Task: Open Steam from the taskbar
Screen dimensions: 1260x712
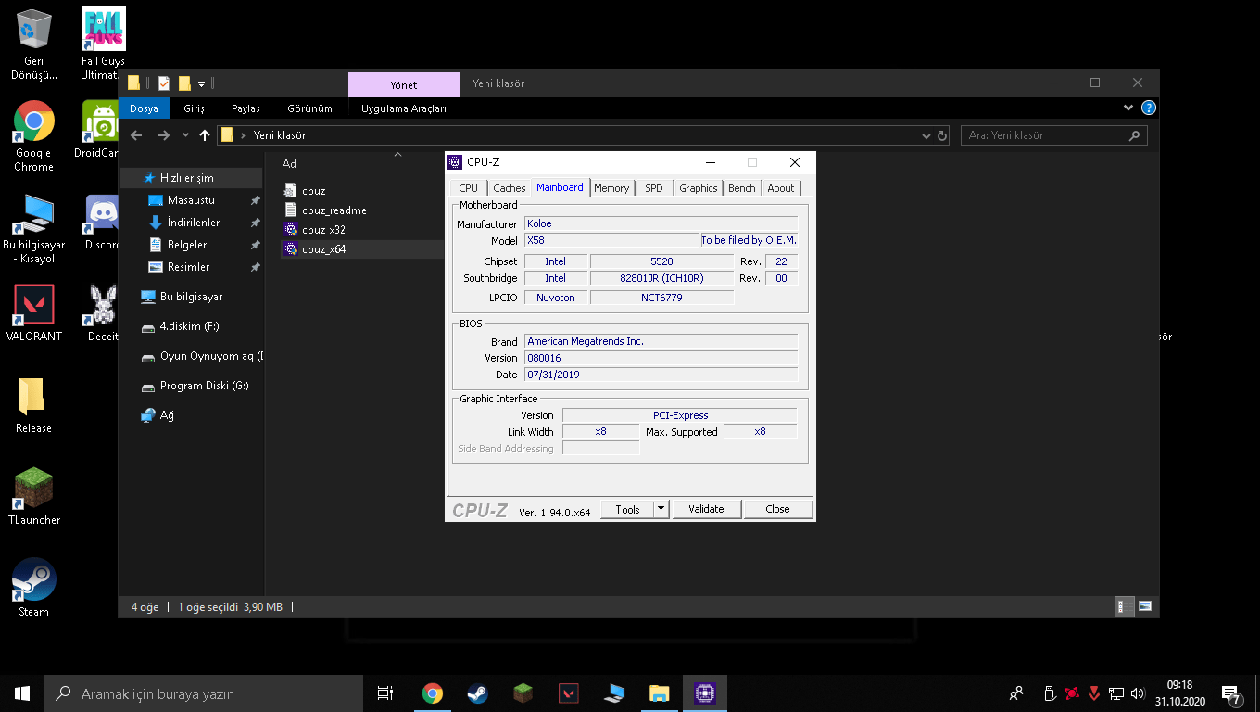Action: (x=477, y=693)
